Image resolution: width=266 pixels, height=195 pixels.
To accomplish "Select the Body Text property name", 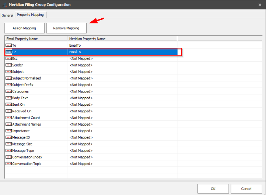I will pos(20,98).
